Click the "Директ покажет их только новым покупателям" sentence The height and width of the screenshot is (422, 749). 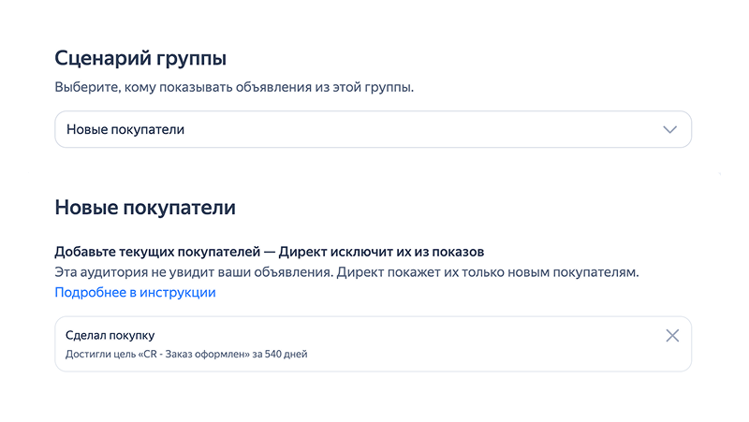tap(487, 272)
